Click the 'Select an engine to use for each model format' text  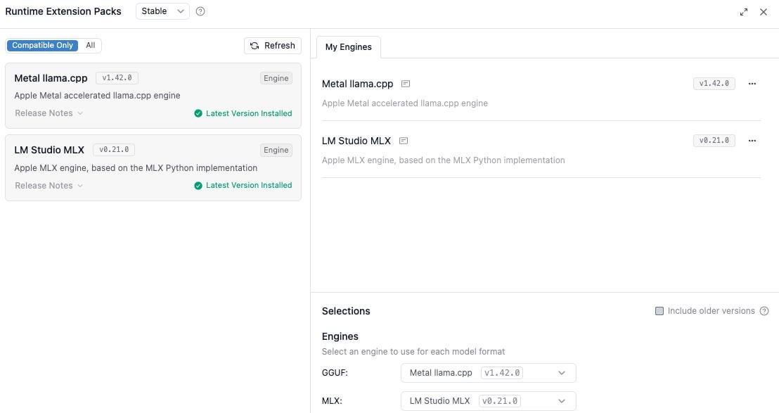[x=413, y=352]
